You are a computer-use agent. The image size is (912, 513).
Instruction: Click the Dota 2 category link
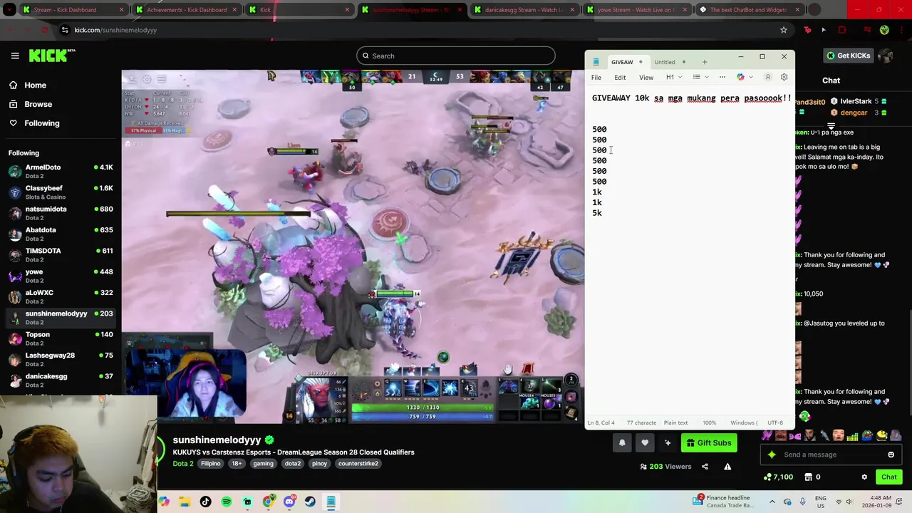coord(183,463)
